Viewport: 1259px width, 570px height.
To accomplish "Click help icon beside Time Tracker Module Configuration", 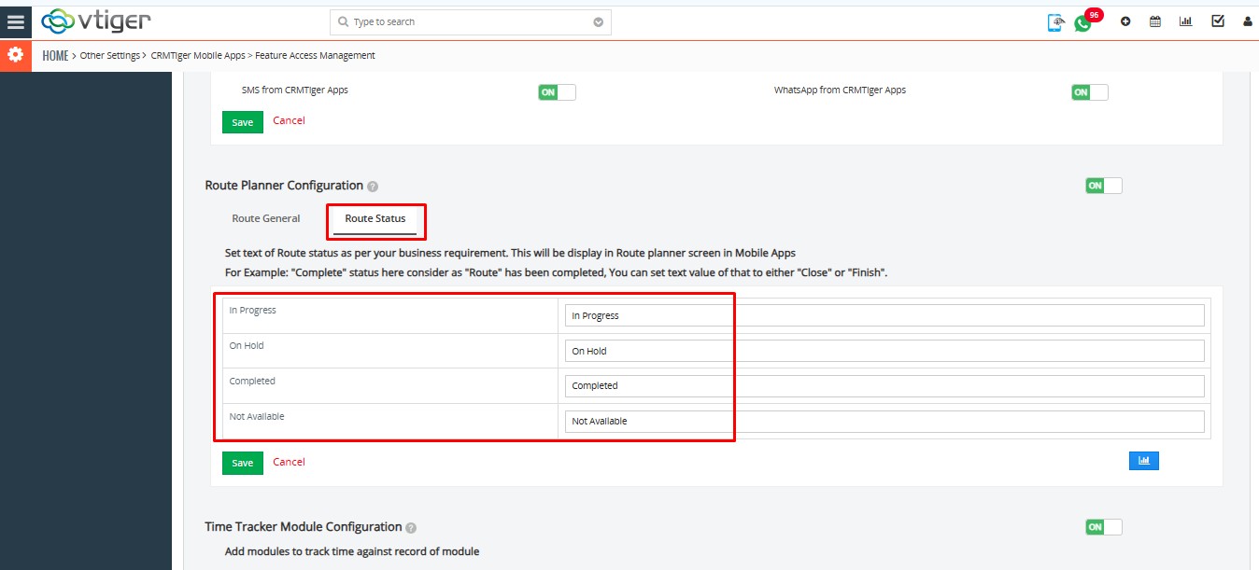I will tap(411, 528).
